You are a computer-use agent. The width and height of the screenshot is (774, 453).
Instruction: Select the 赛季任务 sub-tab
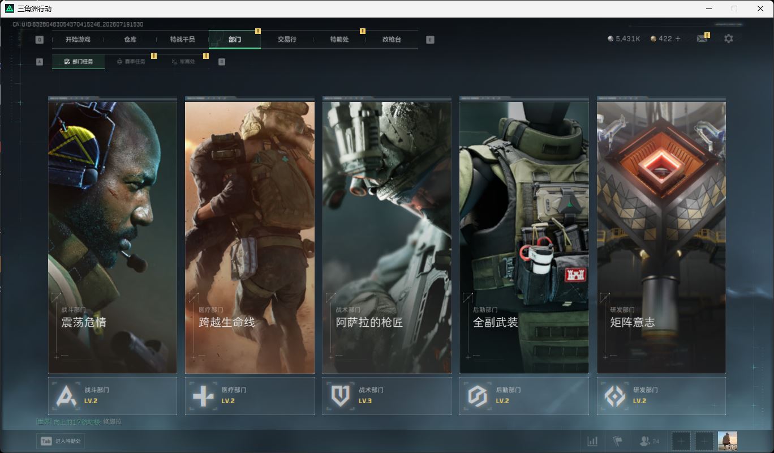pyautogui.click(x=131, y=62)
